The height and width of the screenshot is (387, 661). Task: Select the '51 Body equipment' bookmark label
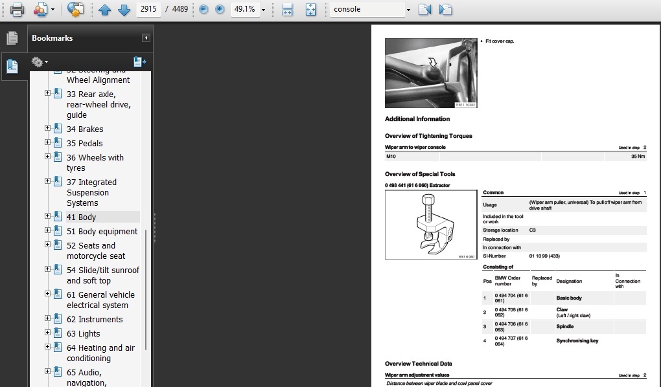(x=102, y=232)
